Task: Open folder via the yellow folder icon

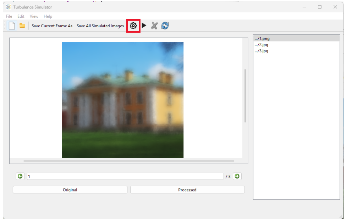Action: point(22,26)
